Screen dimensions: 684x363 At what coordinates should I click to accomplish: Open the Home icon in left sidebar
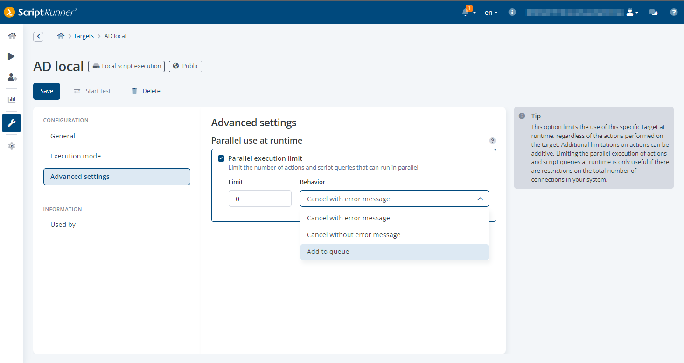tap(12, 36)
